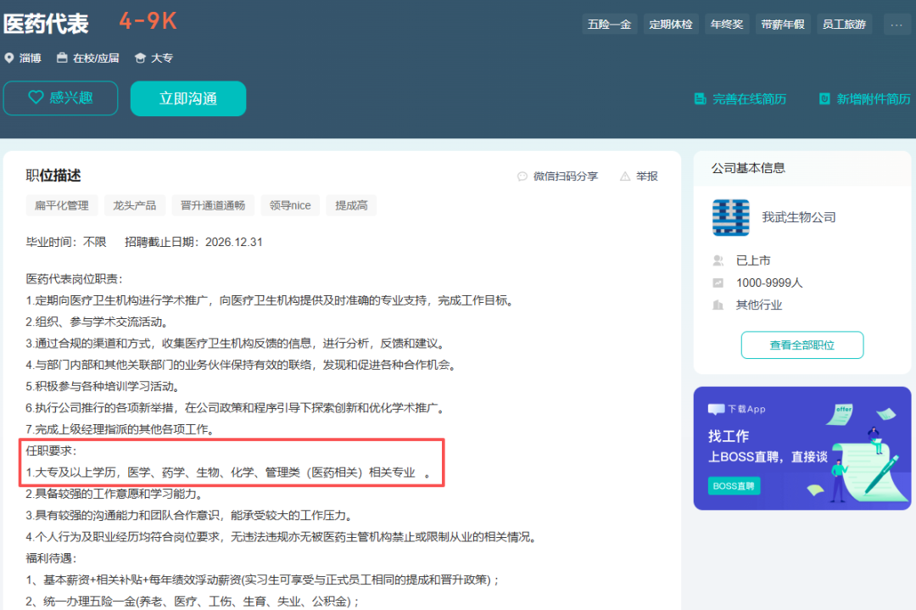The width and height of the screenshot is (916, 610).
Task: Click the 扁平化管理 tag
Action: [x=62, y=205]
